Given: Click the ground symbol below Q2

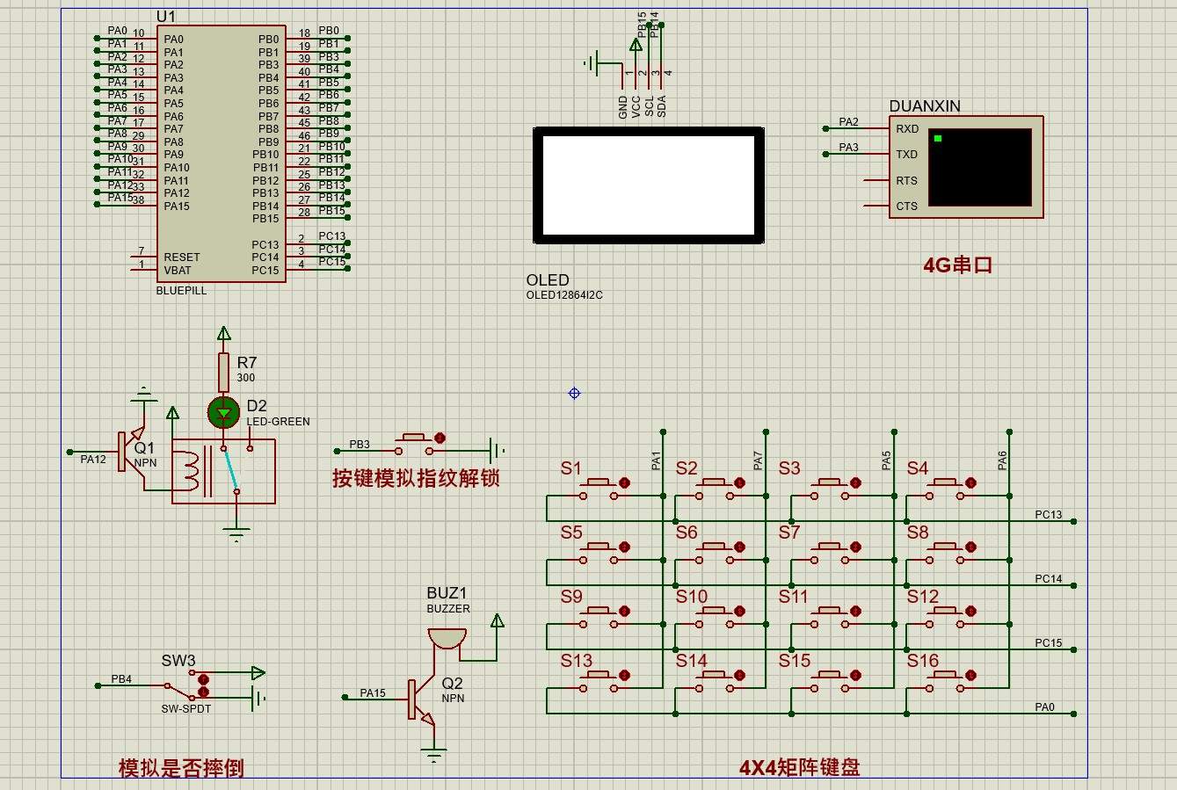Looking at the screenshot, I should [432, 753].
